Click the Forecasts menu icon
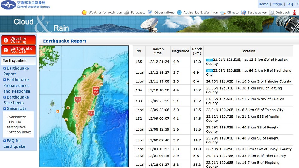Image resolution: width=299 pixels, height=168 pixels. click(x=126, y=13)
